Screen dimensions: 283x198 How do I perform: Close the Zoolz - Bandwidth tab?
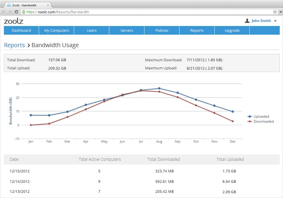[x=48, y=5]
